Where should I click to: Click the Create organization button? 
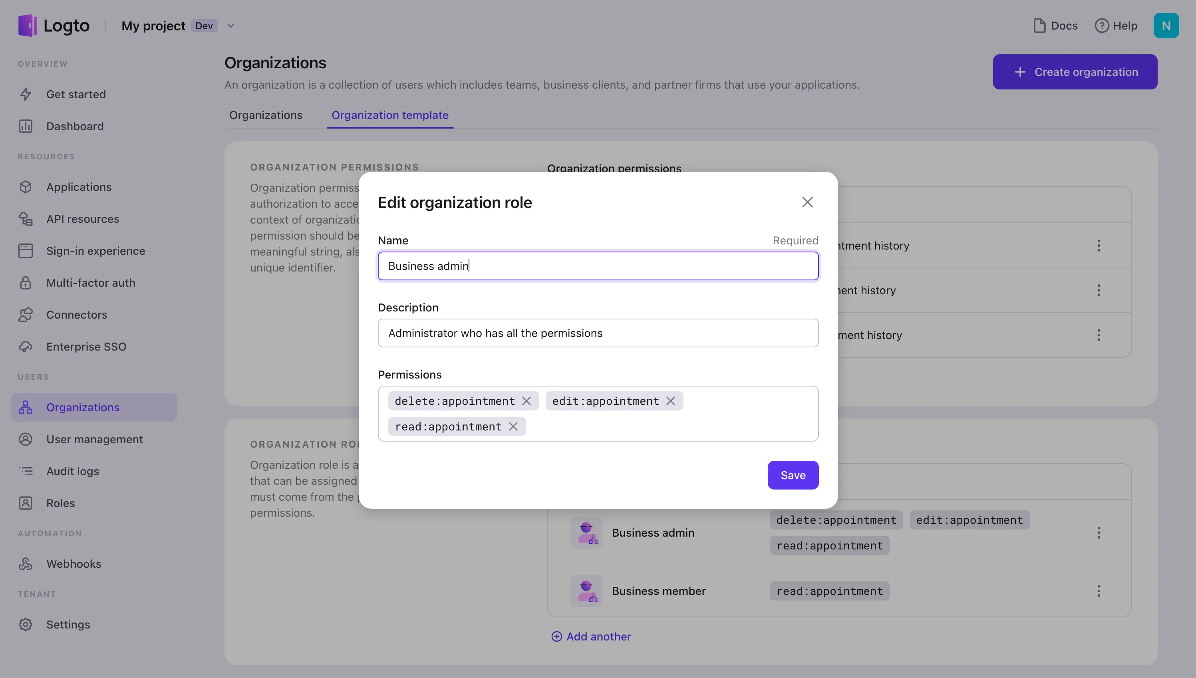coord(1075,72)
